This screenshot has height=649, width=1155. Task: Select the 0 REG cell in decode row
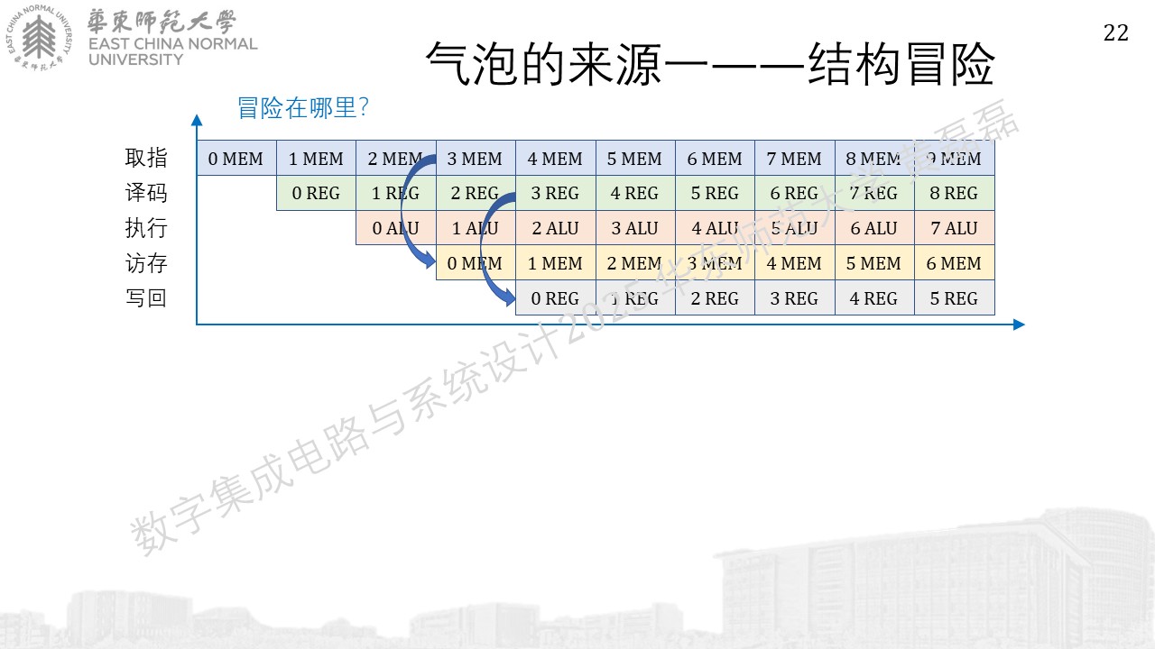pyautogui.click(x=316, y=193)
